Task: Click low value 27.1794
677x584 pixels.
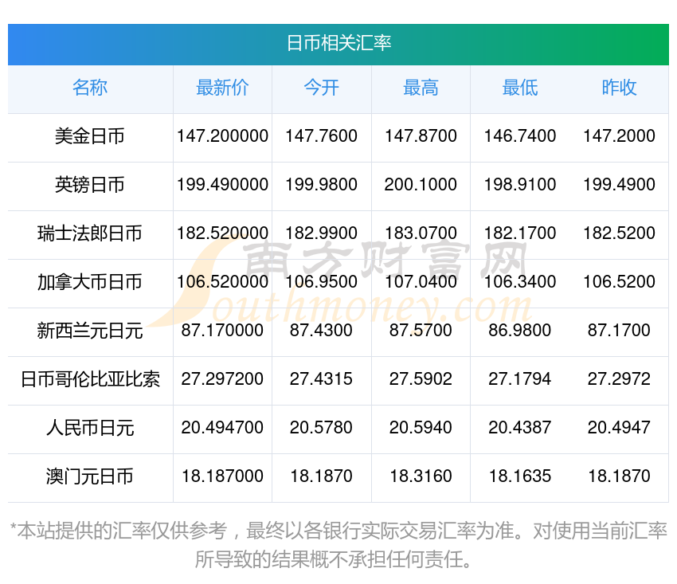Action: (x=520, y=379)
